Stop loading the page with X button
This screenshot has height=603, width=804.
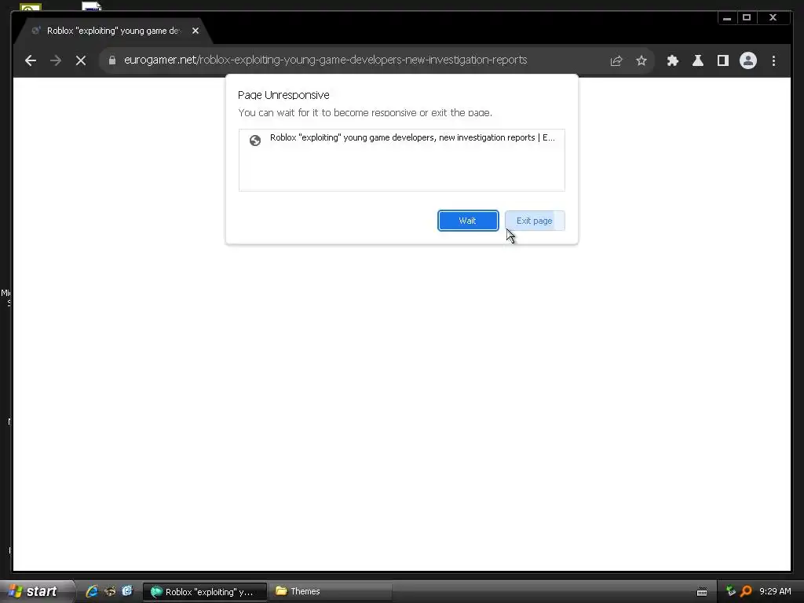point(81,60)
